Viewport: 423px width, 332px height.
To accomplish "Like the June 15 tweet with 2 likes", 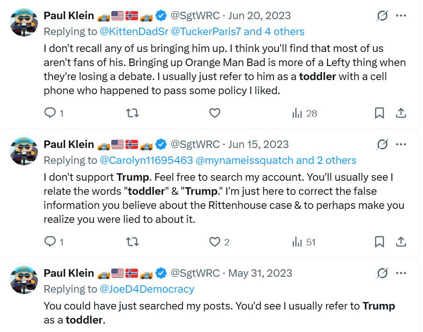I will click(214, 242).
